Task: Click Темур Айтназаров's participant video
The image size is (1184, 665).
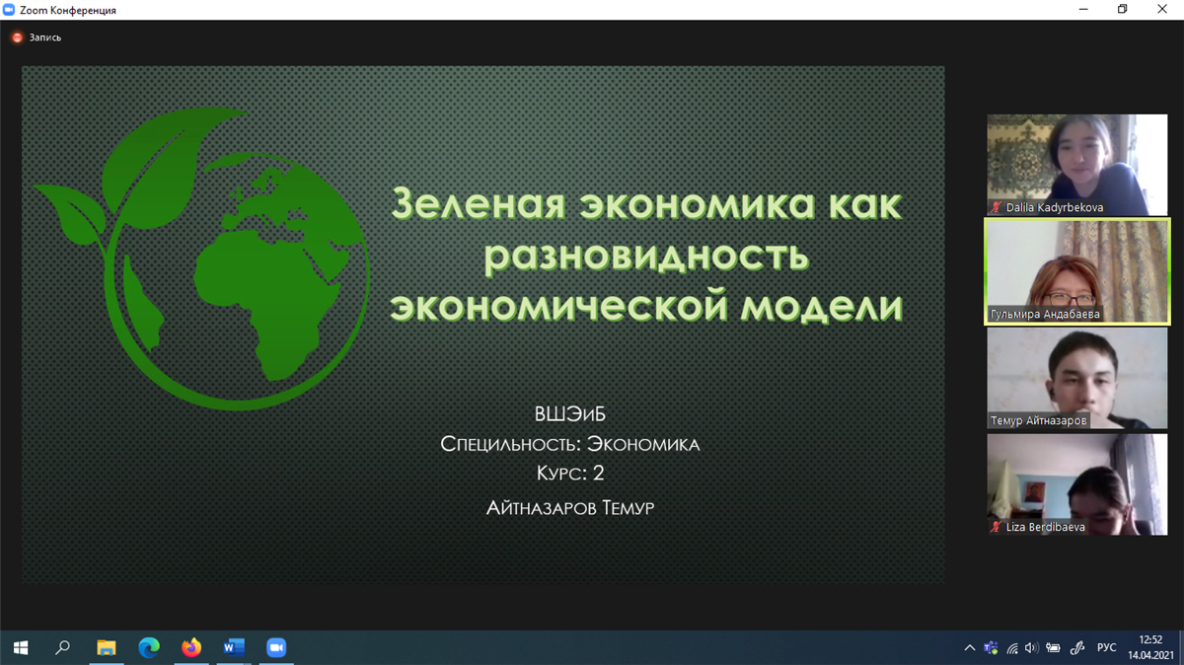Action: coord(1076,377)
